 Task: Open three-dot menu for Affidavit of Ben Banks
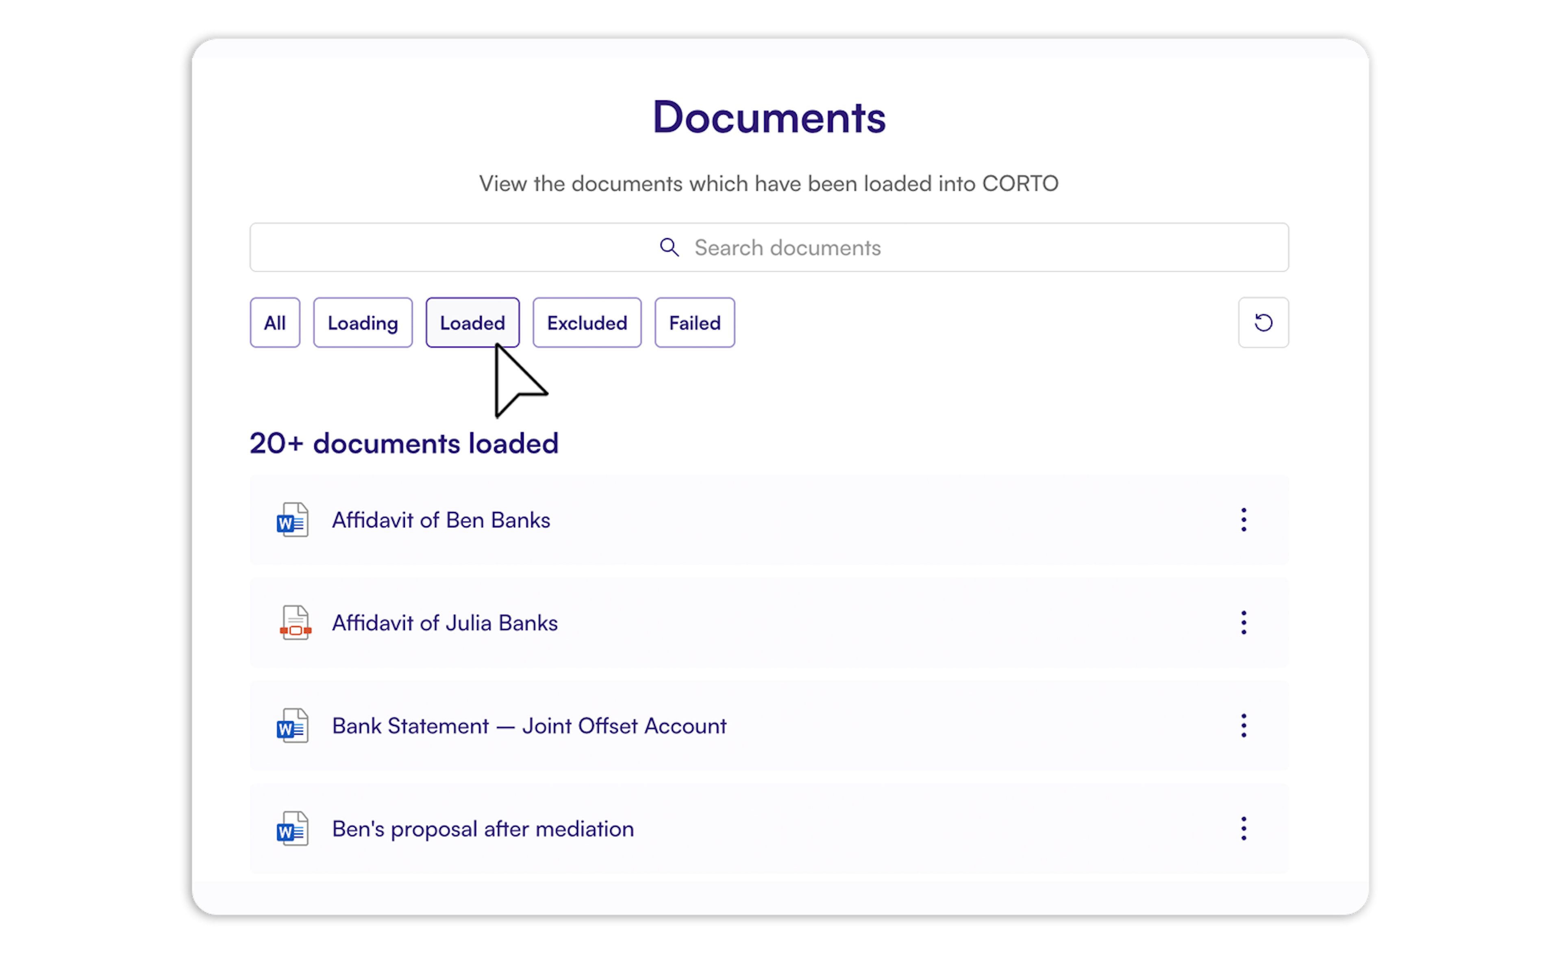(x=1243, y=520)
